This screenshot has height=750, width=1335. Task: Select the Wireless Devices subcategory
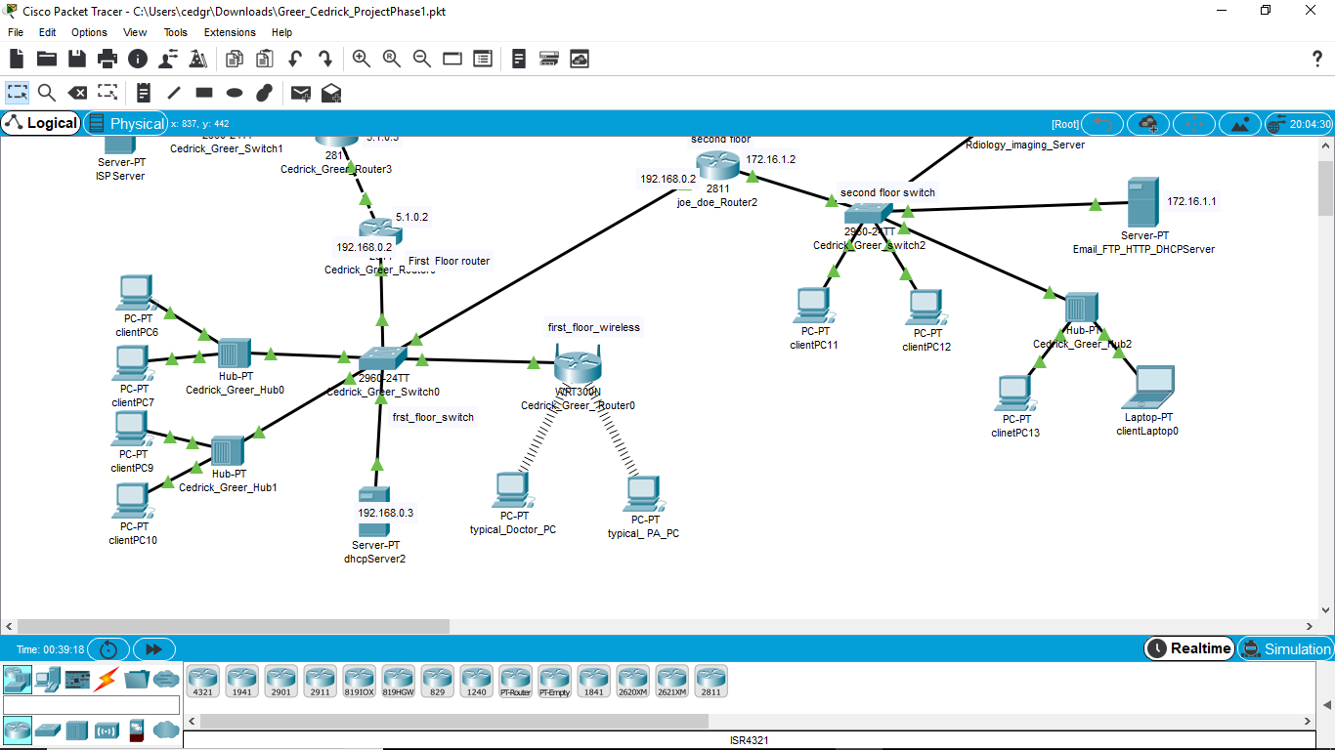click(107, 729)
